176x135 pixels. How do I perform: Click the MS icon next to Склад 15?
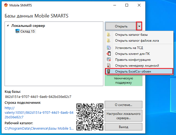pyautogui.click(x=17, y=31)
